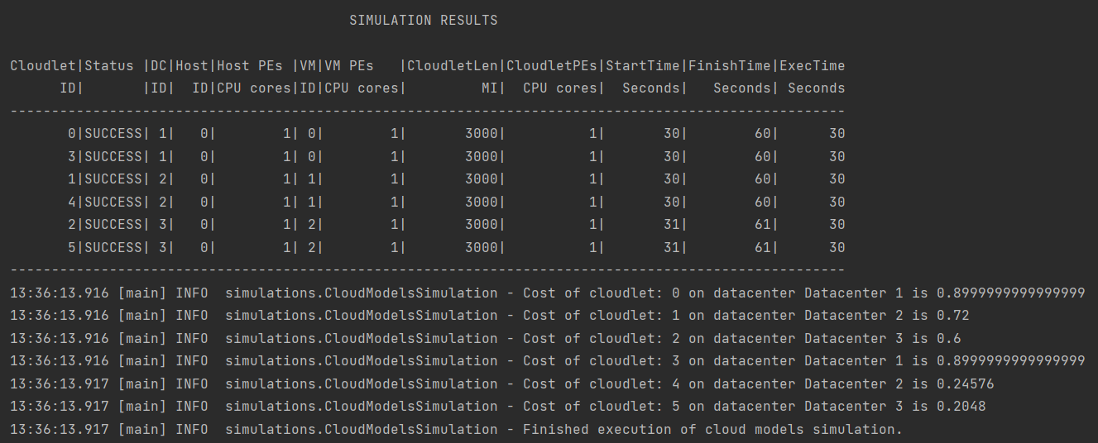
Task: Click cost value 0.6 in the log
Action: 949,338
